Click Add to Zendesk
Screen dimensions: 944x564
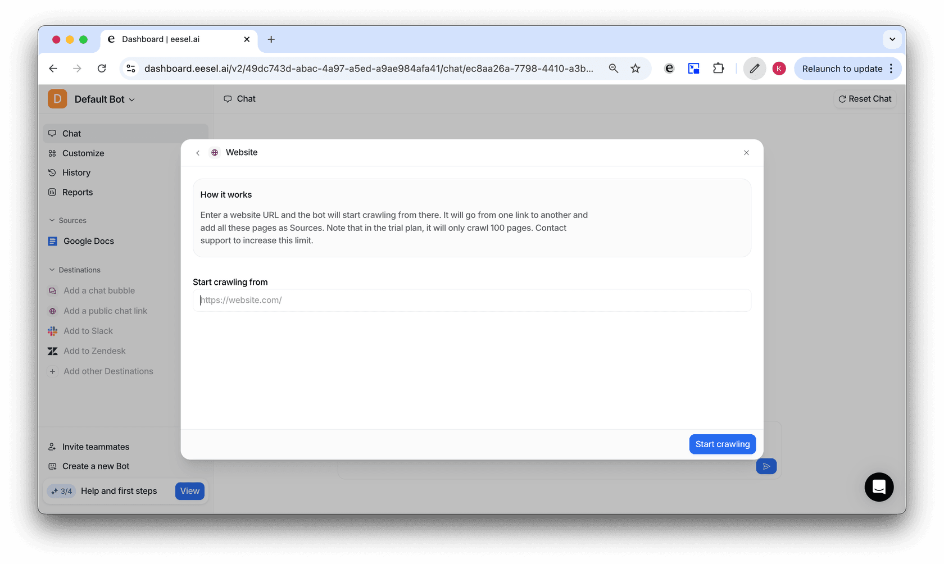coord(87,351)
